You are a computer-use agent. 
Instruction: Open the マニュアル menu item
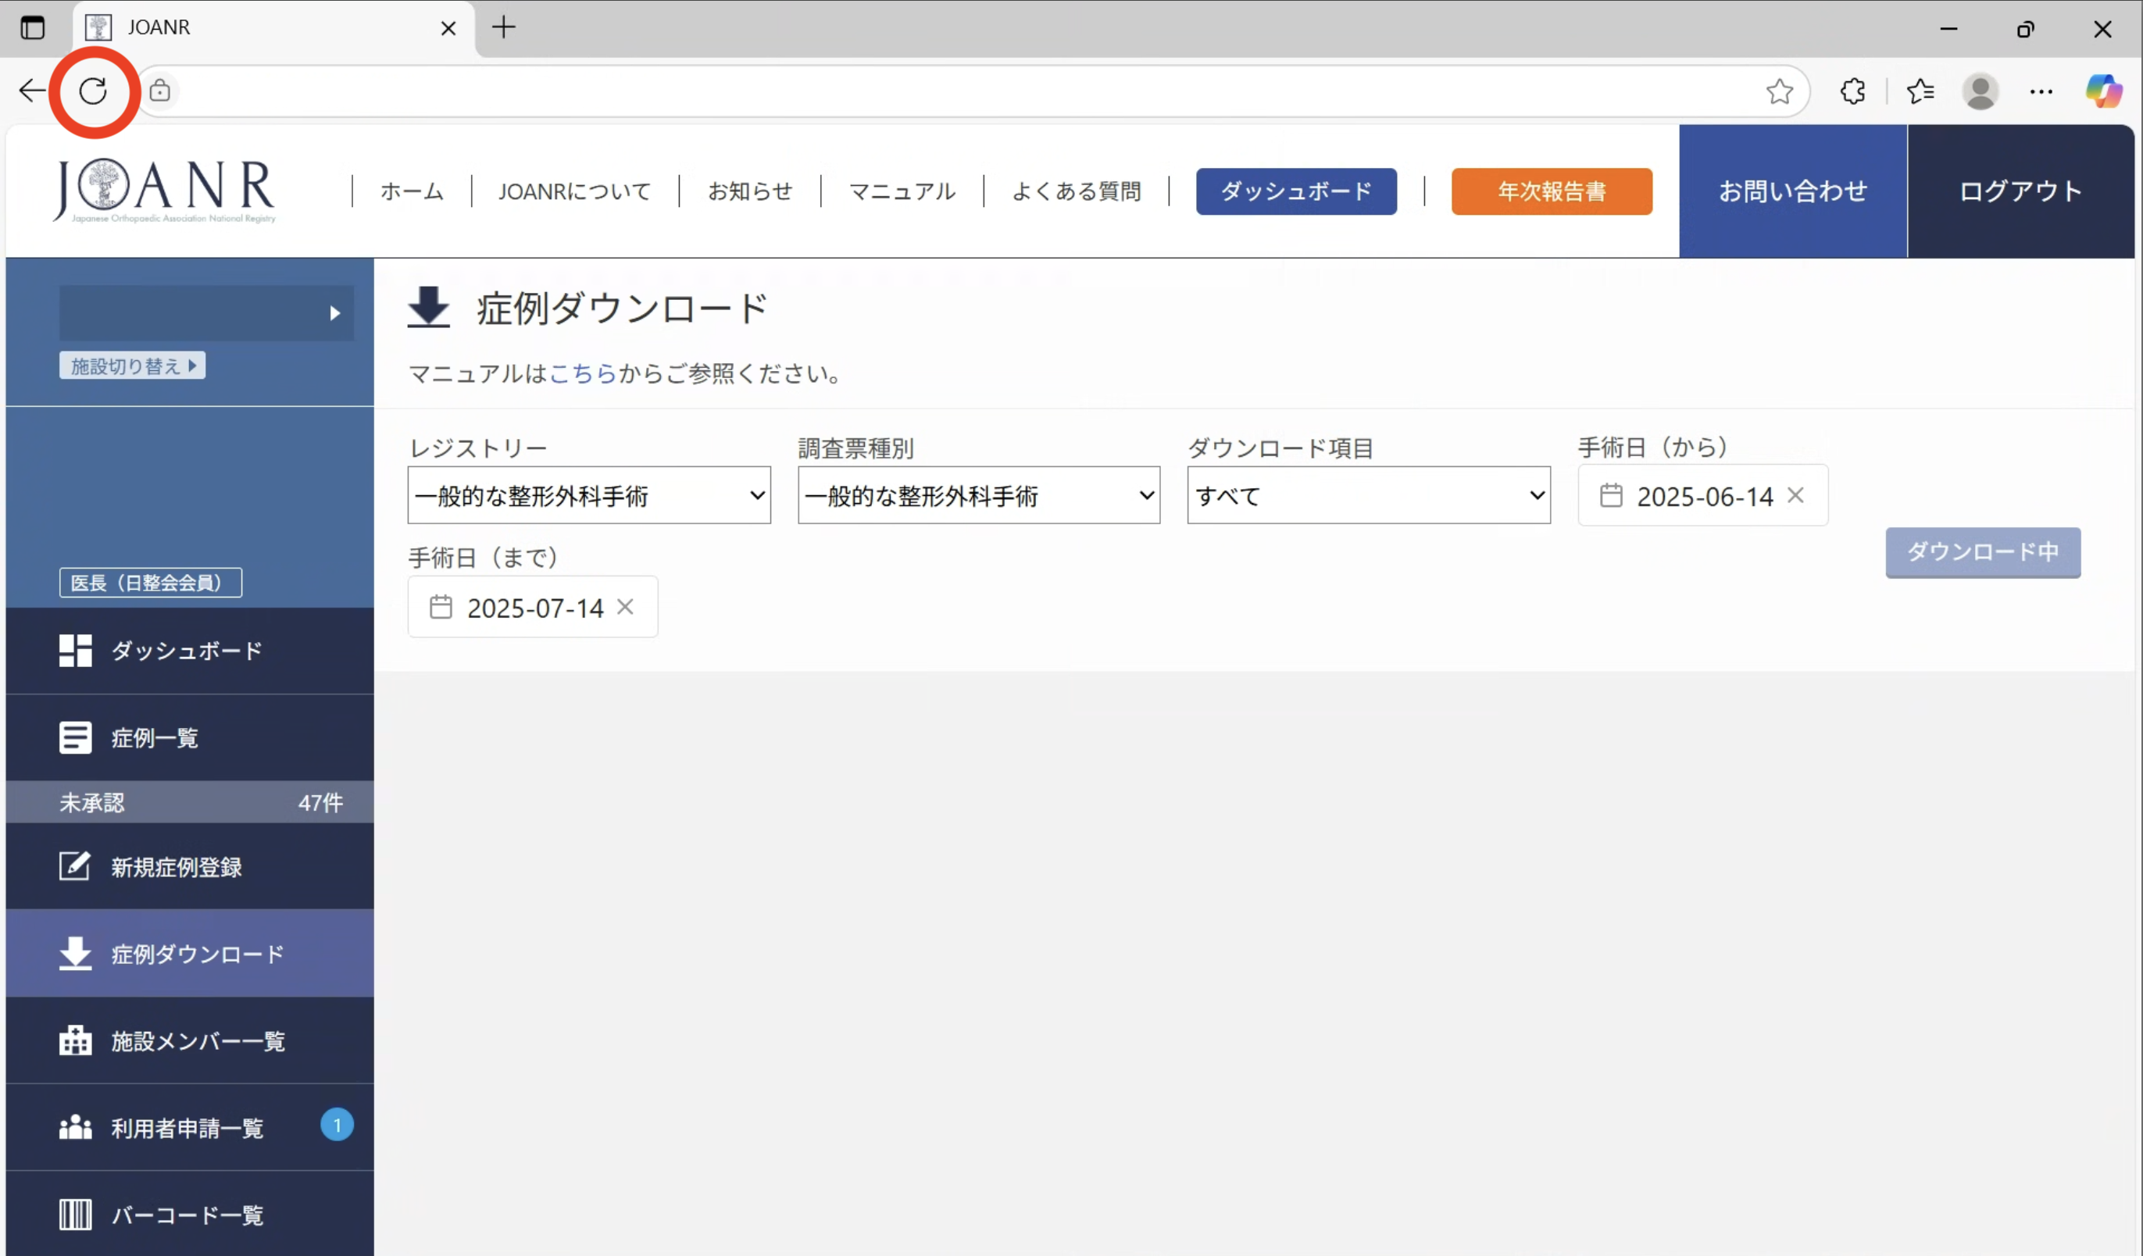(x=902, y=191)
